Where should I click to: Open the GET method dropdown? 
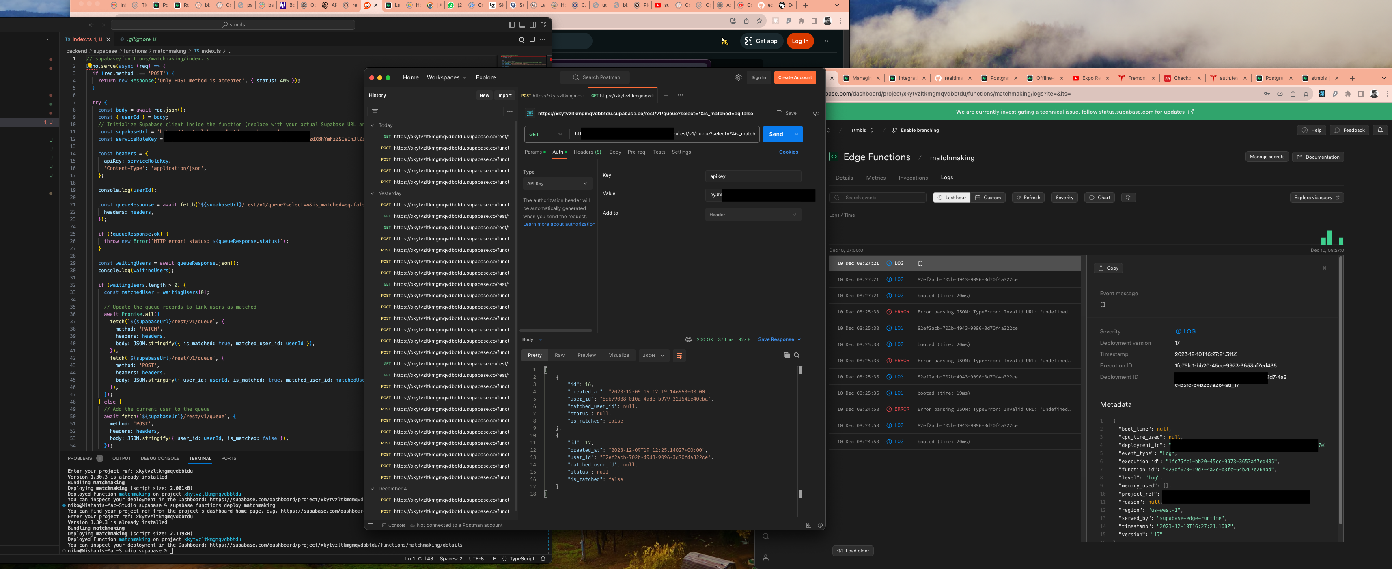tap(546, 134)
